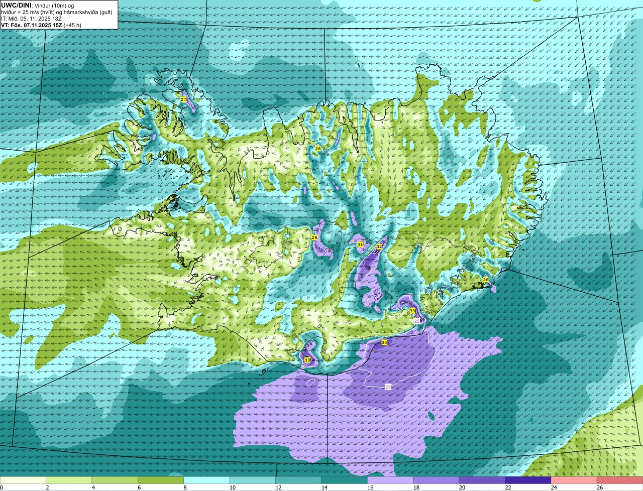Click the yellow gust label 27 in the Westfjords
The width and height of the screenshot is (643, 491).
(183, 99)
